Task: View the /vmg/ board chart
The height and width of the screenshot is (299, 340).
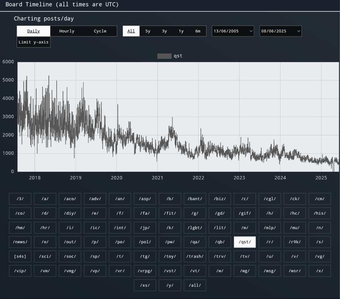Action: pos(70,271)
